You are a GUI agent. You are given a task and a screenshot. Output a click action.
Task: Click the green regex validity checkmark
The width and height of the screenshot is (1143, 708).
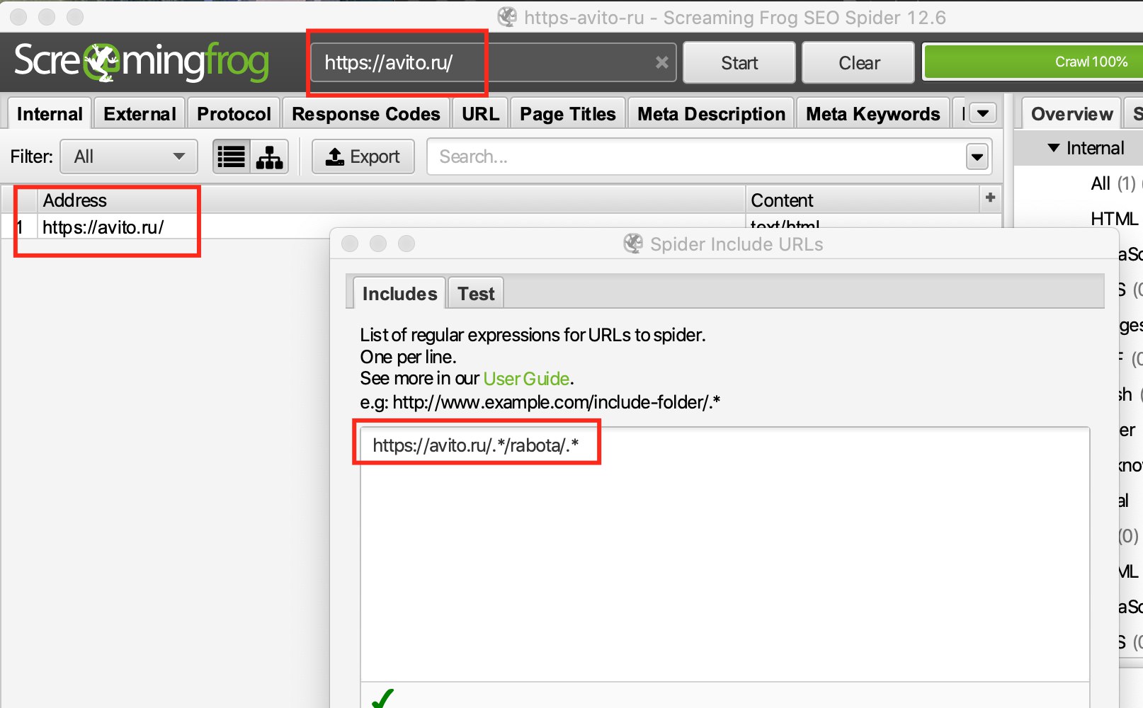(382, 698)
